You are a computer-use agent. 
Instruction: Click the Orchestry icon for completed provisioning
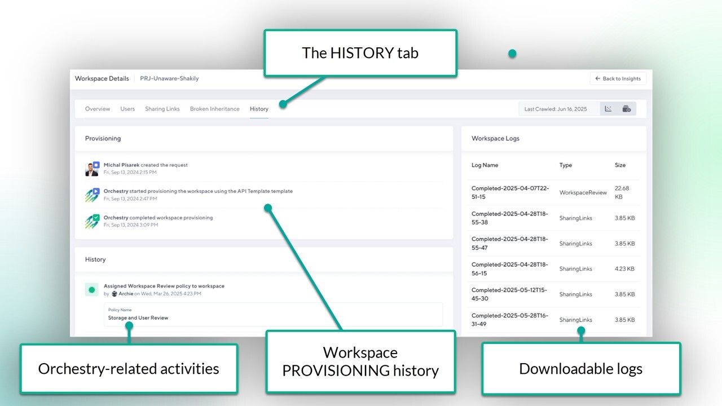(92, 221)
